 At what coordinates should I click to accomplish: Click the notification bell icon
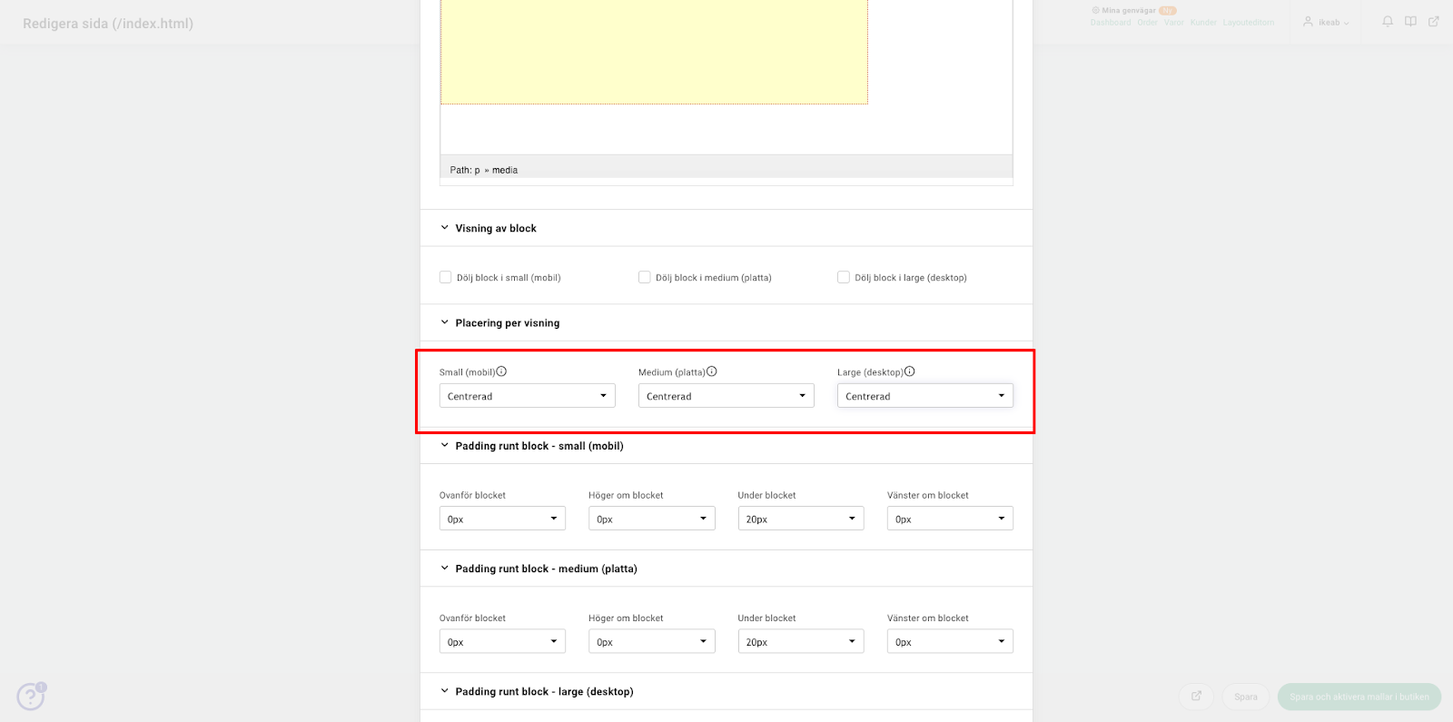tap(1388, 21)
